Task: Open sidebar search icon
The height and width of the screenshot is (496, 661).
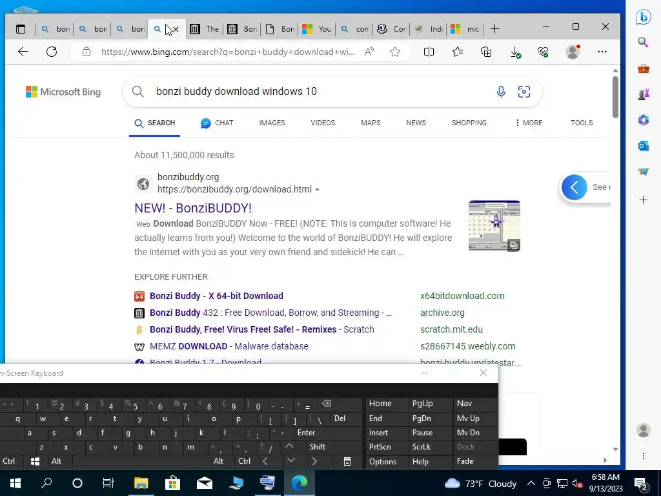Action: click(x=643, y=42)
